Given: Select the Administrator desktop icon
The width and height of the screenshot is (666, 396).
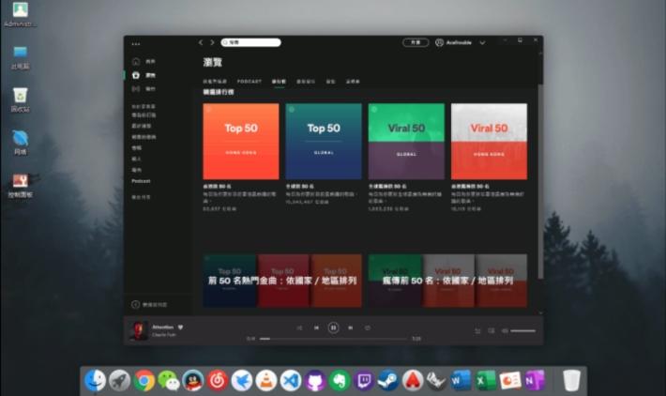Looking at the screenshot, I should coord(20,15).
